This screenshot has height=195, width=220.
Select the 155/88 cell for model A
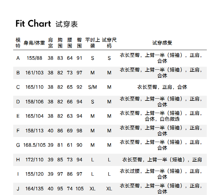(34, 58)
